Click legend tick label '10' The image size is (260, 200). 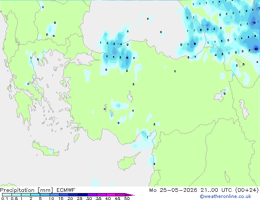click(51, 198)
